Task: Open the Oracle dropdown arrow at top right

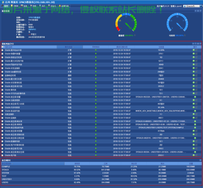Action: point(201,6)
